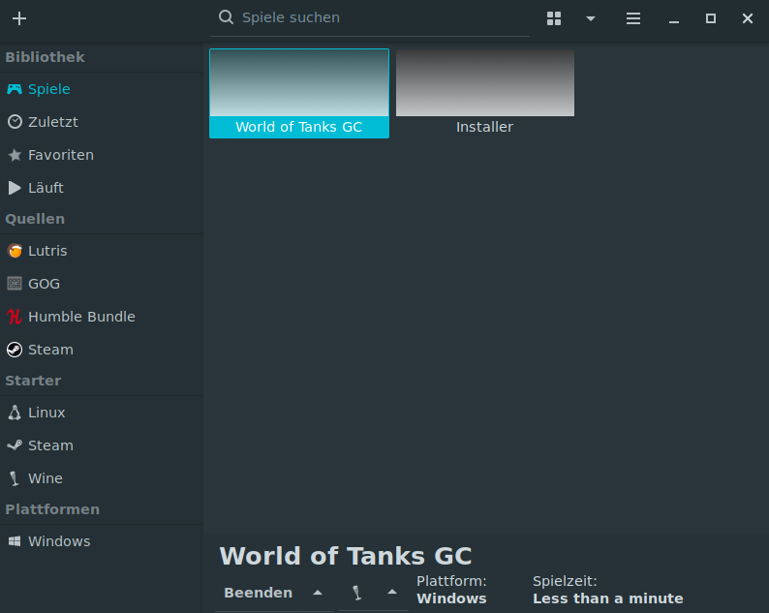Click the Starter section header
This screenshot has width=769, height=613.
tap(33, 381)
